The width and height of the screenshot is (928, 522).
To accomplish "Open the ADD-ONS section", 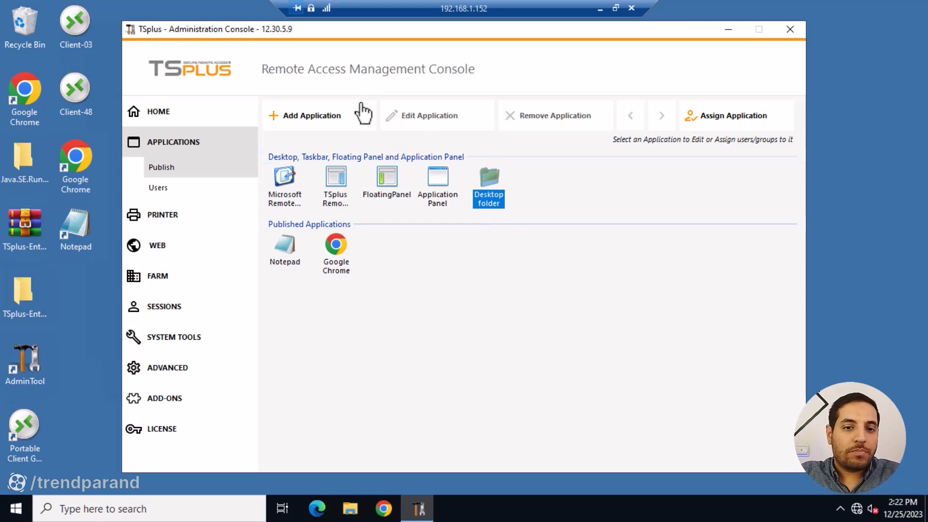I will pyautogui.click(x=190, y=398).
